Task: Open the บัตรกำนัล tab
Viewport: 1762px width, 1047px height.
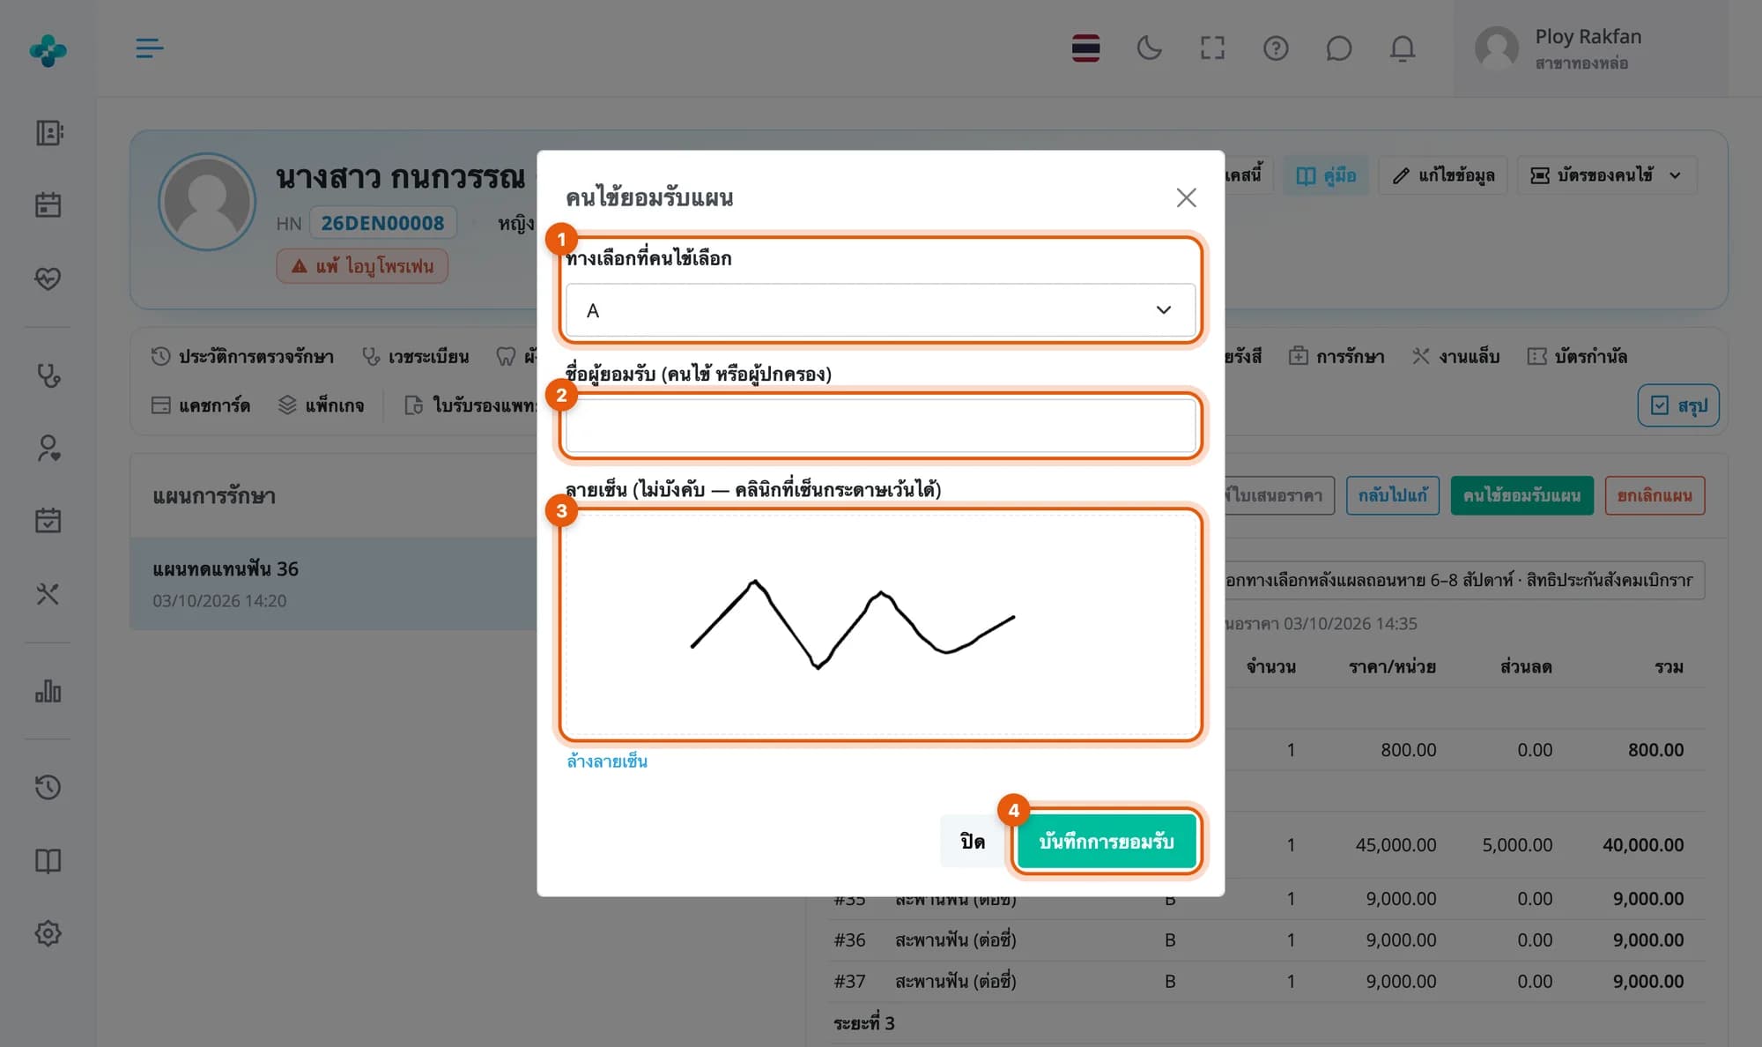Action: coord(1577,357)
